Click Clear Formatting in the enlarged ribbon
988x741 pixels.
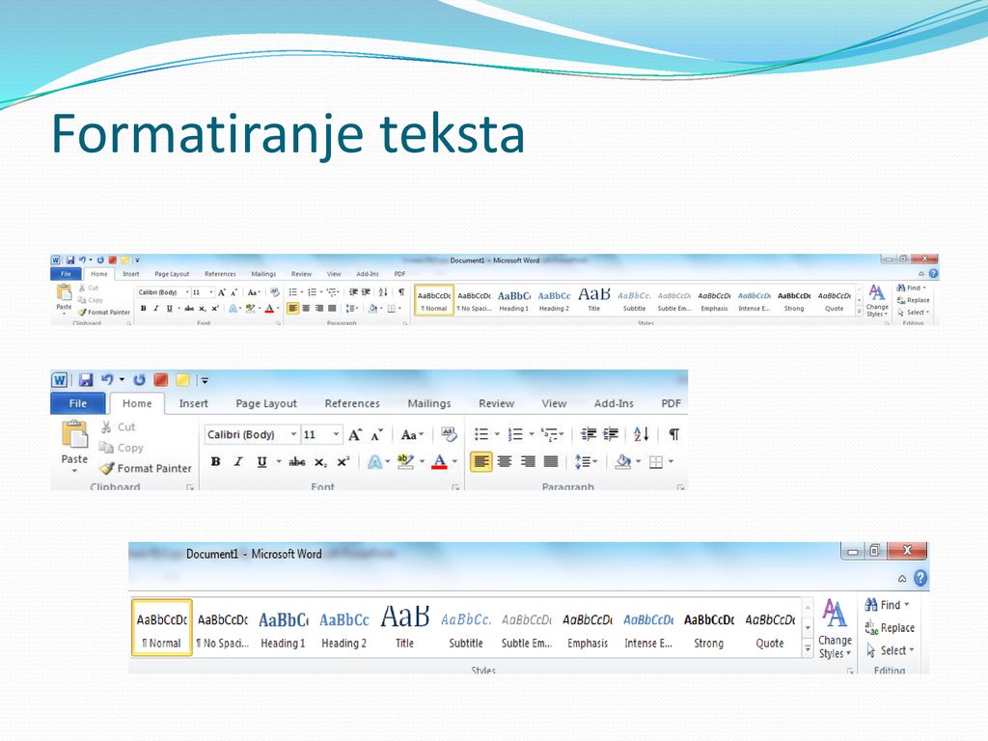[449, 434]
